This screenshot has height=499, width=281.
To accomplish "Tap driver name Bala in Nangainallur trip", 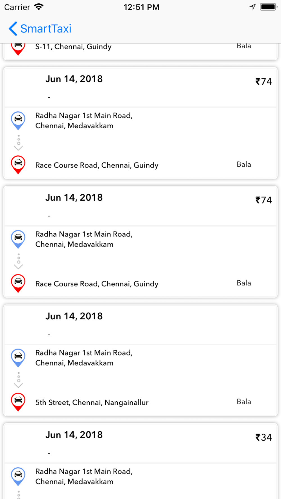I will click(244, 402).
